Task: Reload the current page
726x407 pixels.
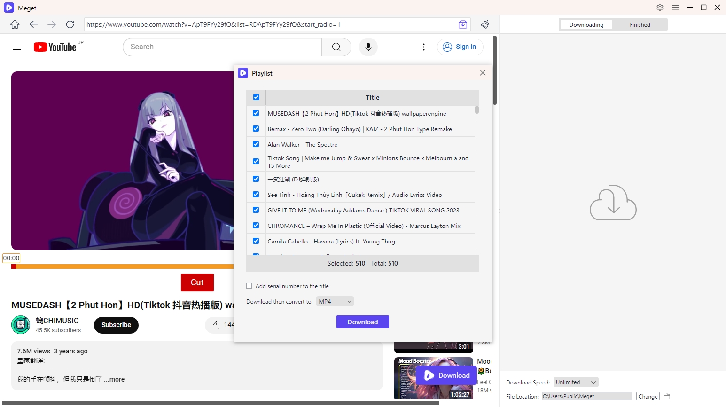Action: click(x=70, y=24)
